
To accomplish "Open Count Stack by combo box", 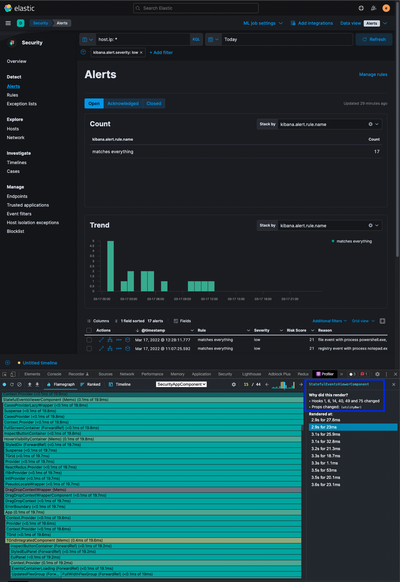I will pyautogui.click(x=330, y=124).
